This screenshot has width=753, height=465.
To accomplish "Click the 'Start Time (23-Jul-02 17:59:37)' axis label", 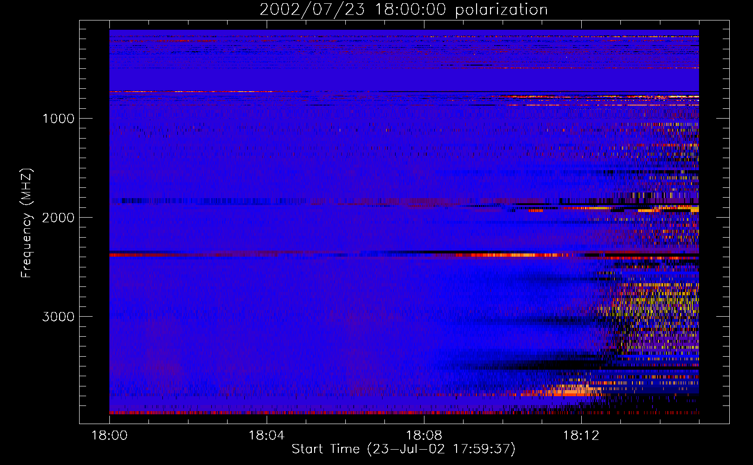I will (x=403, y=449).
